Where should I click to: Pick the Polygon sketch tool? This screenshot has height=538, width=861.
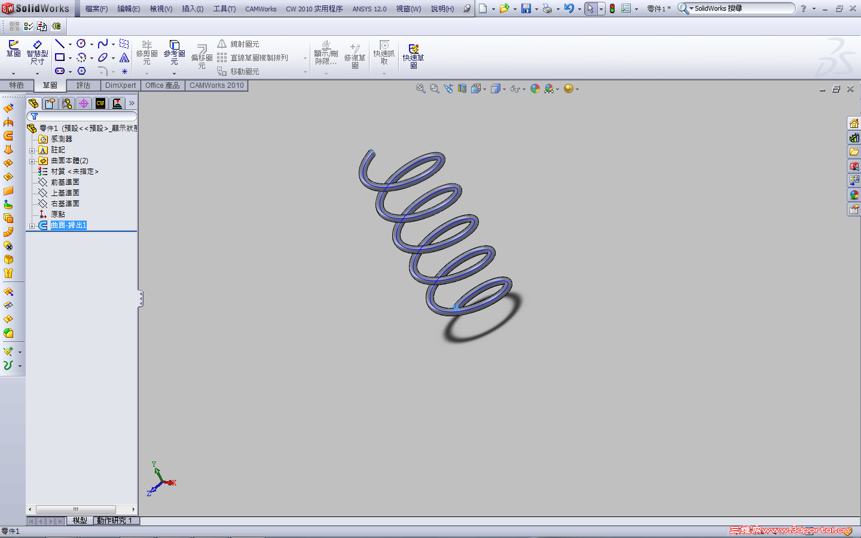point(81,71)
